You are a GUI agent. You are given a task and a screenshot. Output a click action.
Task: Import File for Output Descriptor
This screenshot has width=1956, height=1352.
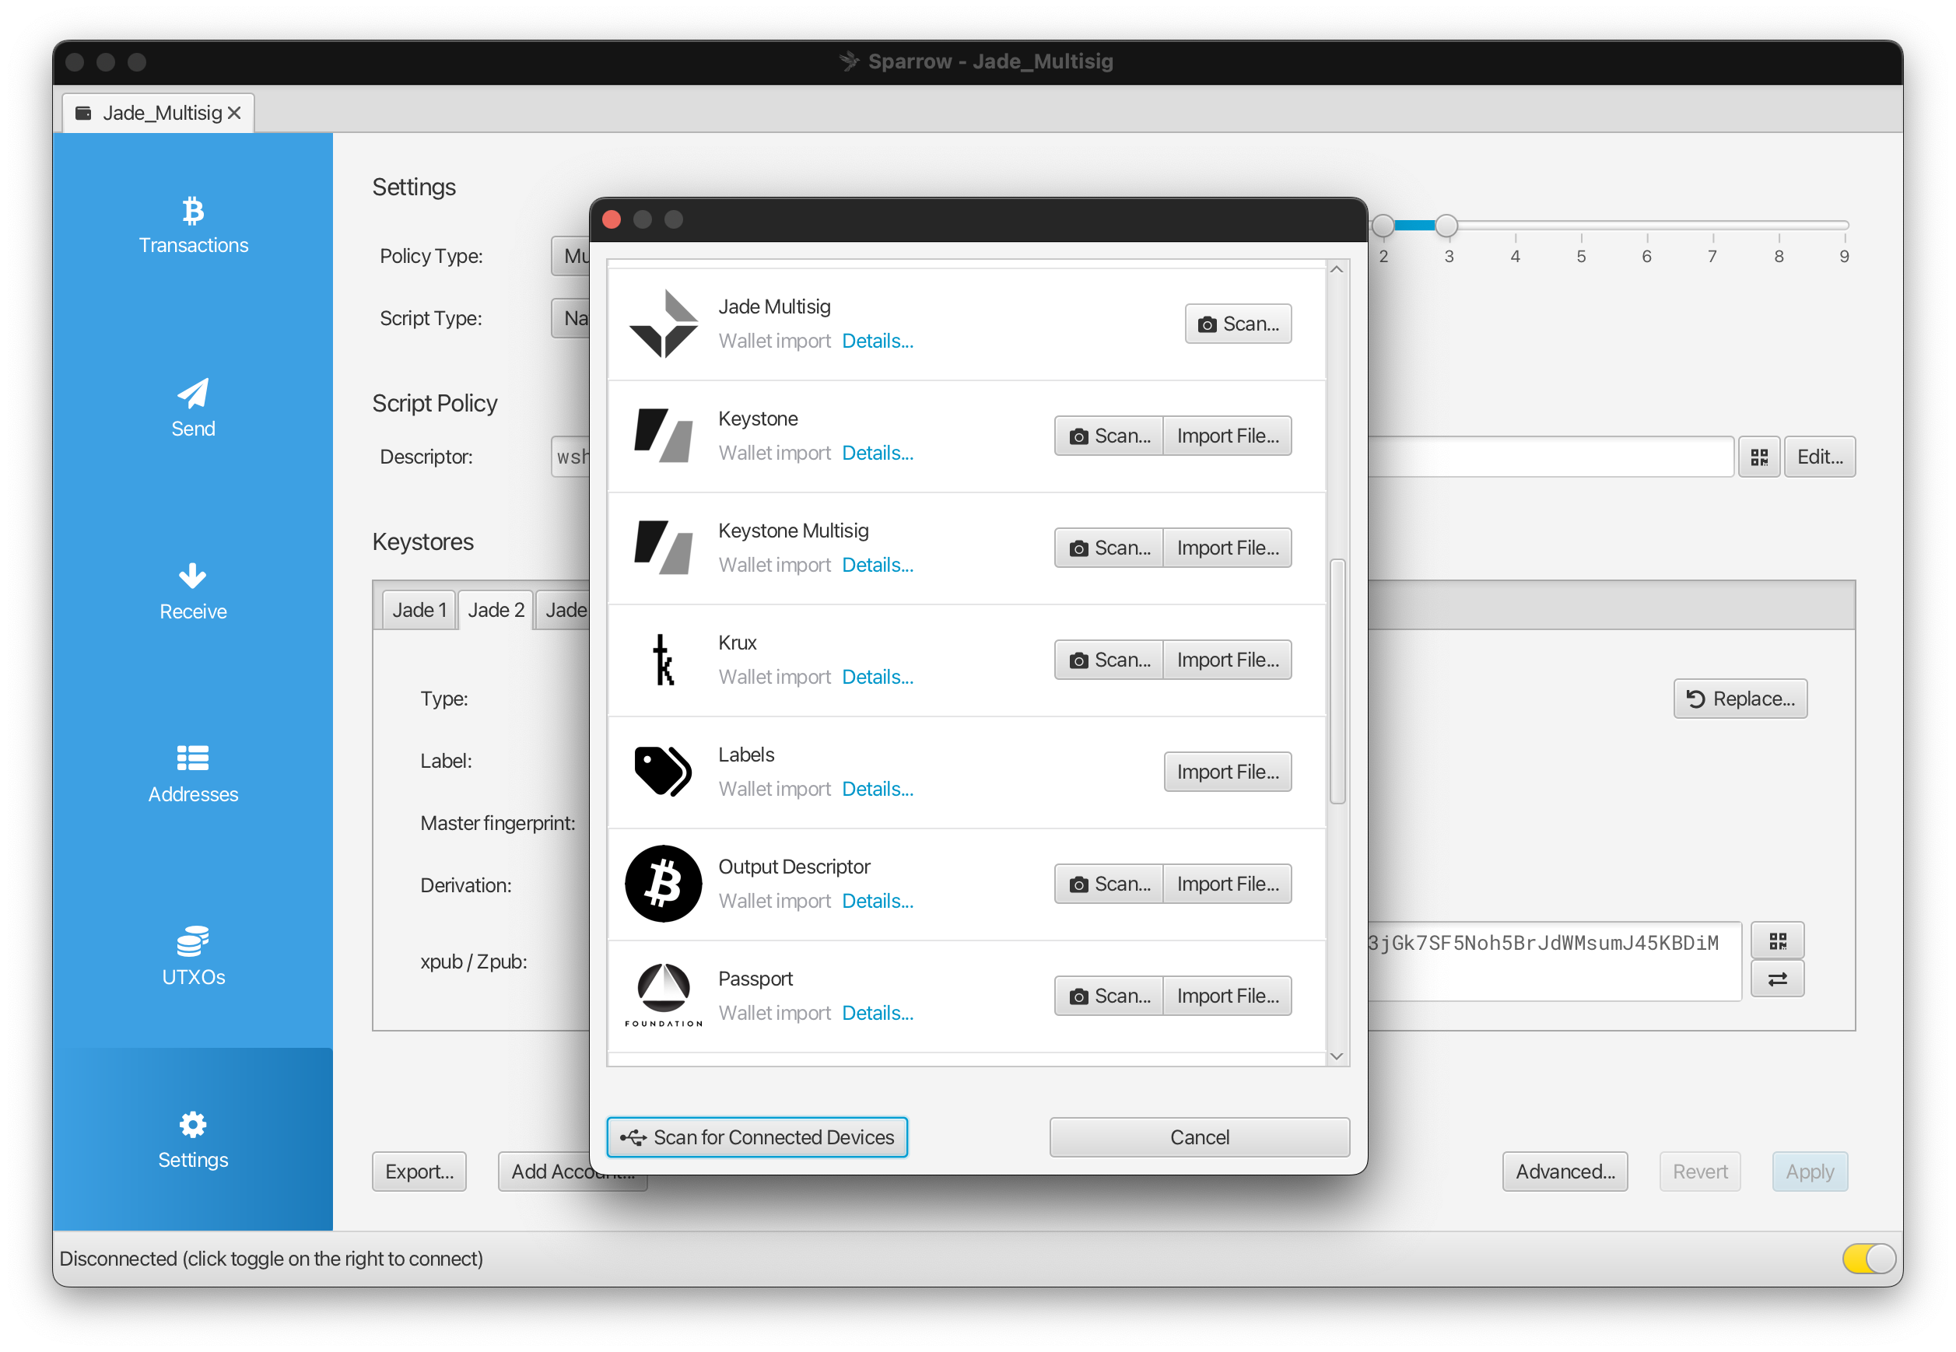pyautogui.click(x=1228, y=884)
